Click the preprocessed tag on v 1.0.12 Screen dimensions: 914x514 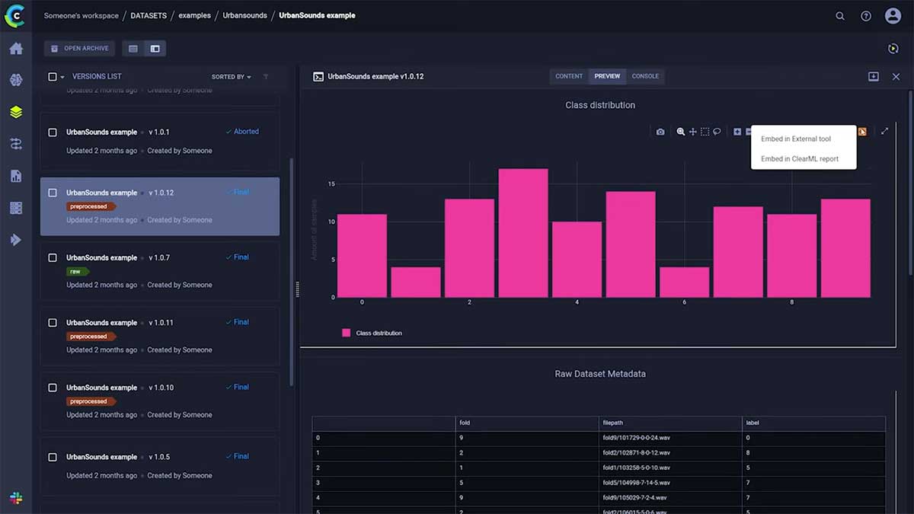[x=91, y=206]
